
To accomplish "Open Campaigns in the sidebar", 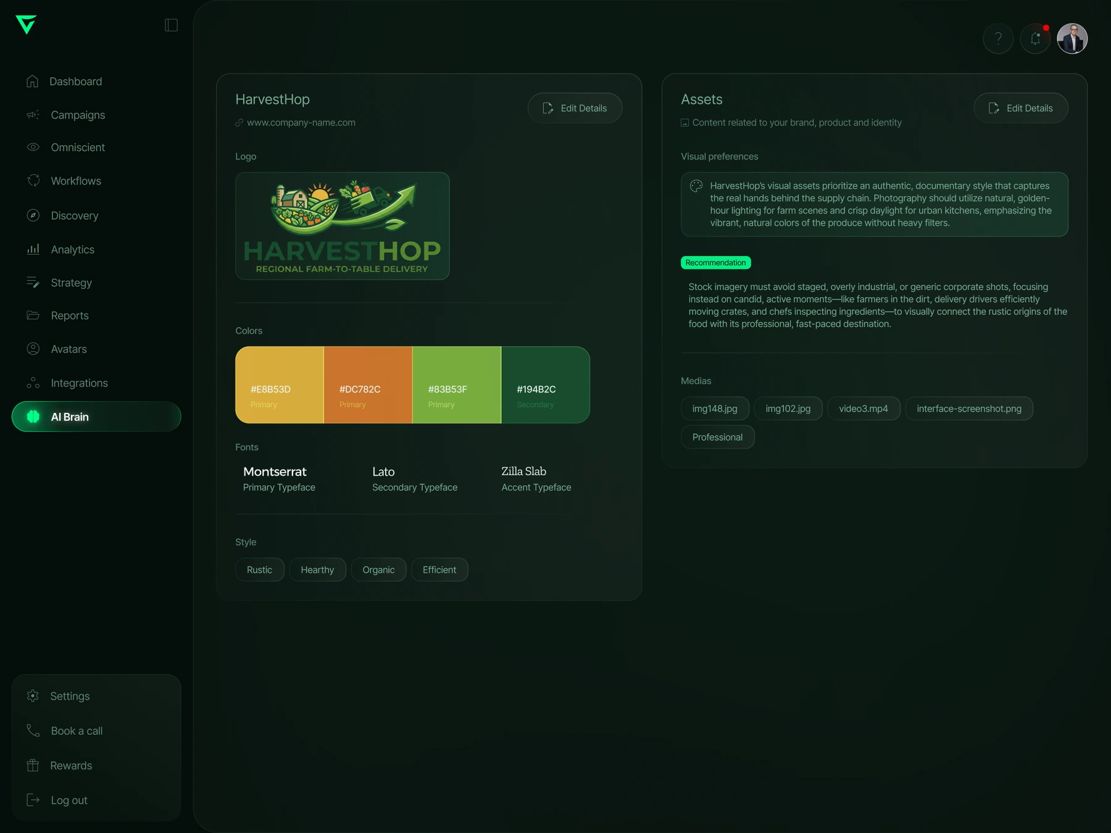I will [96, 115].
